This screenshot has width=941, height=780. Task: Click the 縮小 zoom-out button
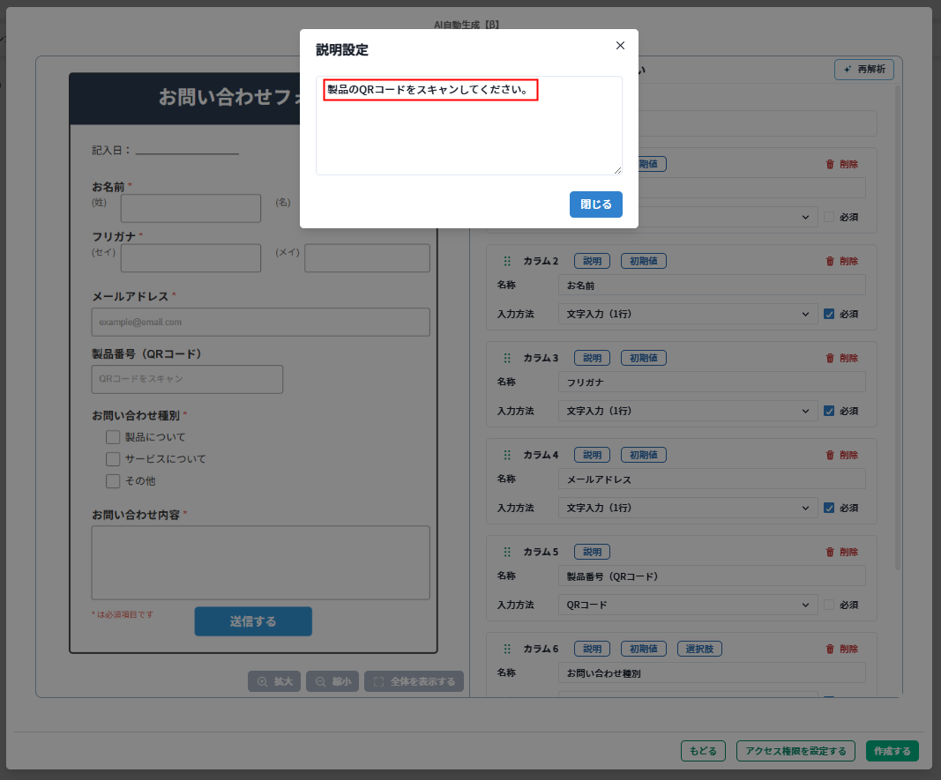coord(332,681)
